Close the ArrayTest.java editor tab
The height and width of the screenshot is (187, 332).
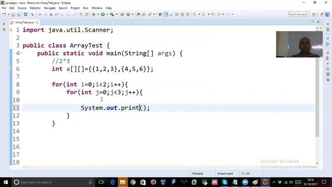coord(37,22)
